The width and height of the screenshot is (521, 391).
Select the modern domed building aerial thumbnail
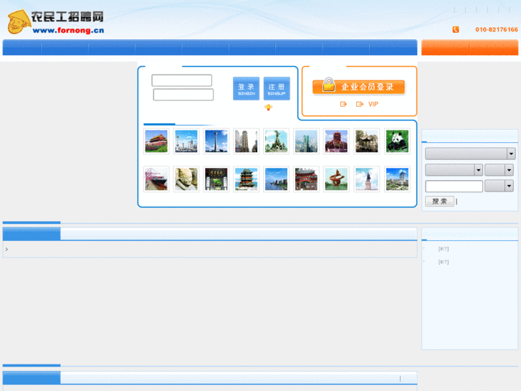click(x=398, y=179)
